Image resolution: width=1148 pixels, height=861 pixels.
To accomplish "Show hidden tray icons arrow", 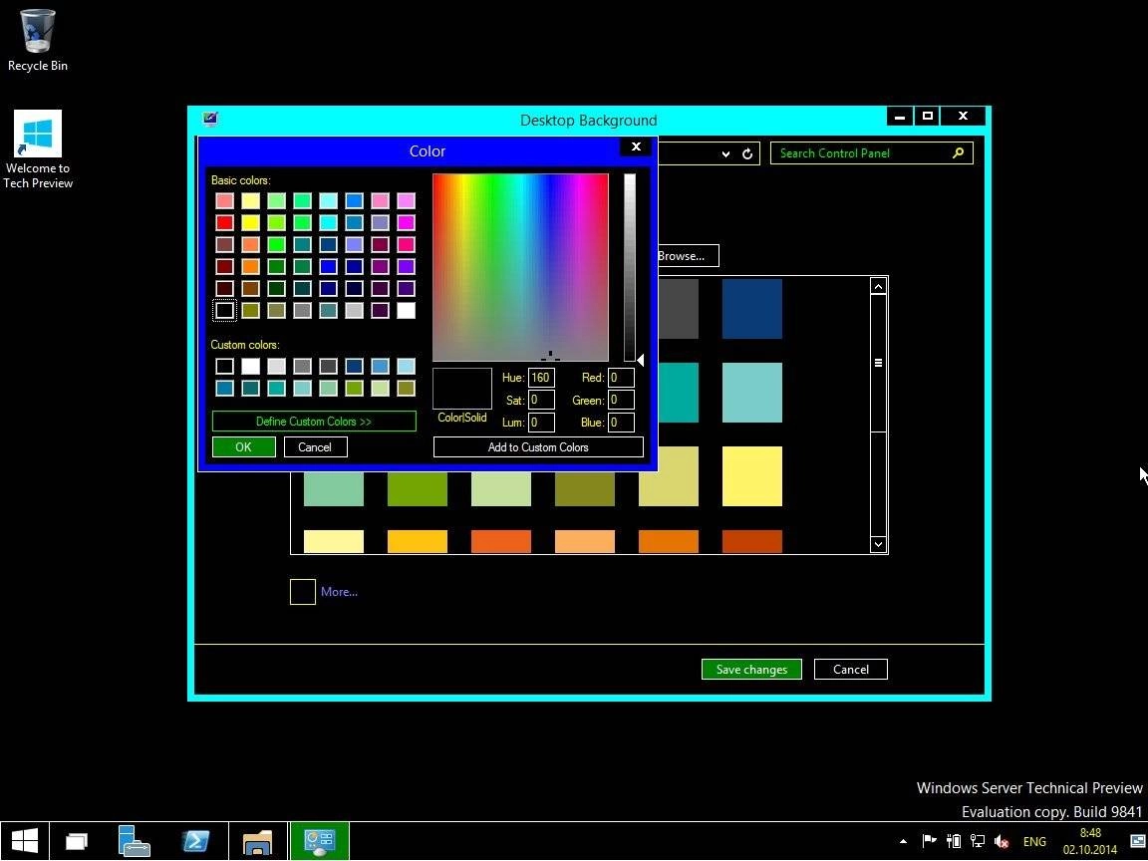I will (903, 841).
